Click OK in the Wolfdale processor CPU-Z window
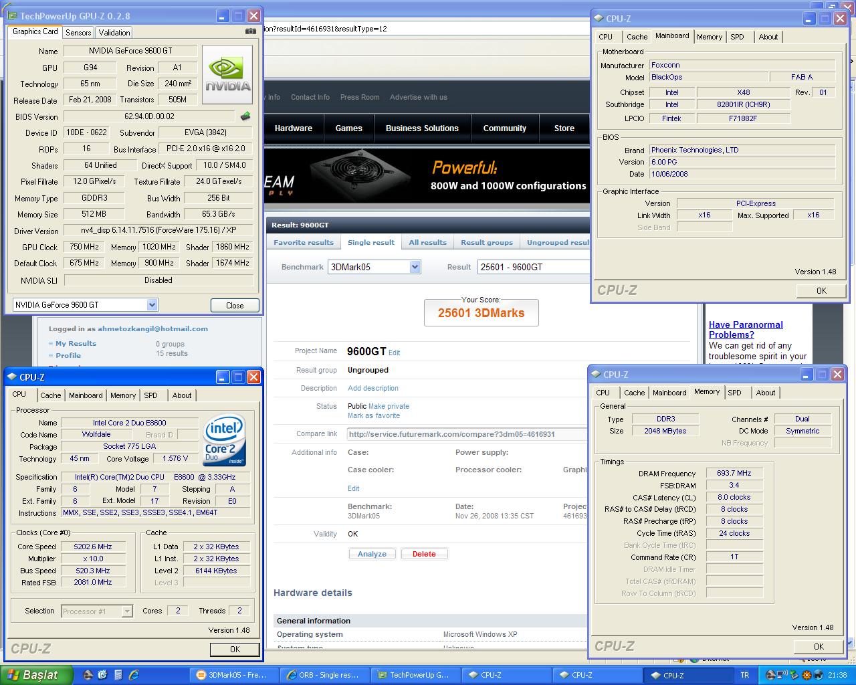The image size is (856, 685). click(x=235, y=649)
